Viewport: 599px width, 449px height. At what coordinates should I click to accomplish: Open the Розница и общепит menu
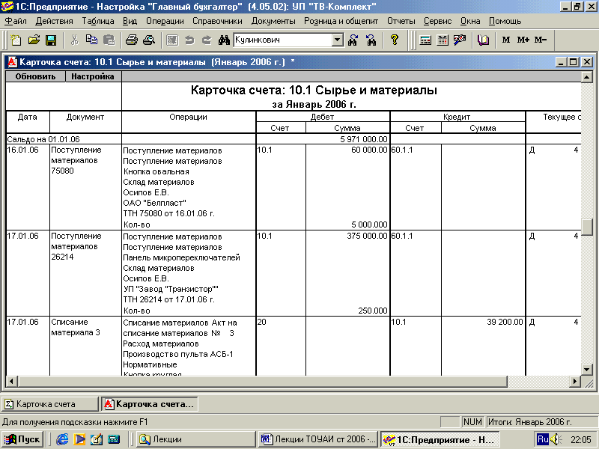click(x=341, y=21)
